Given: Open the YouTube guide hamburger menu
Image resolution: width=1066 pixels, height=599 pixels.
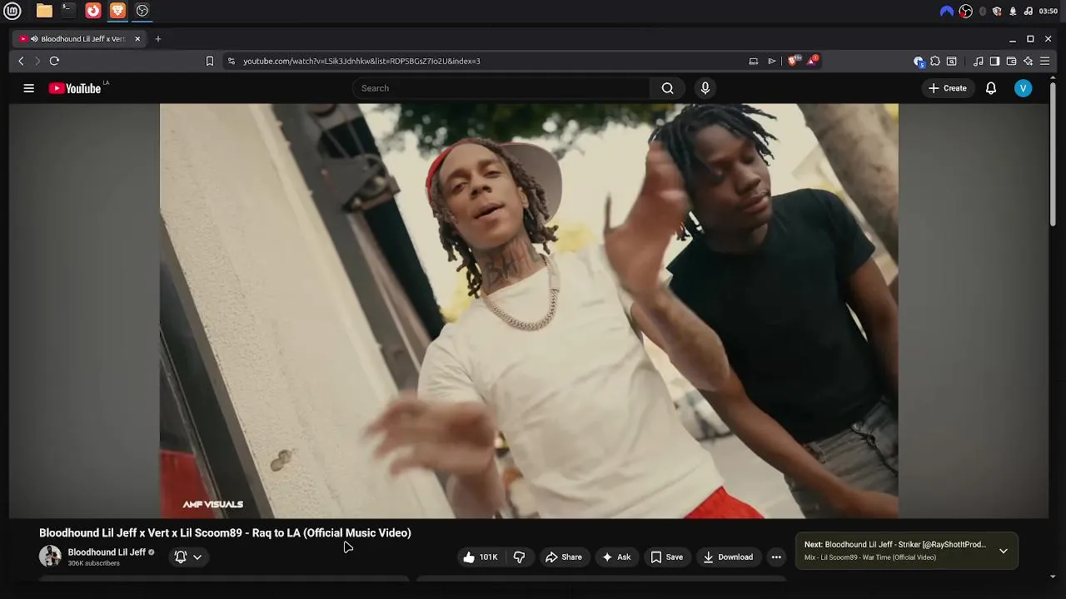Looking at the screenshot, I should 29,88.
